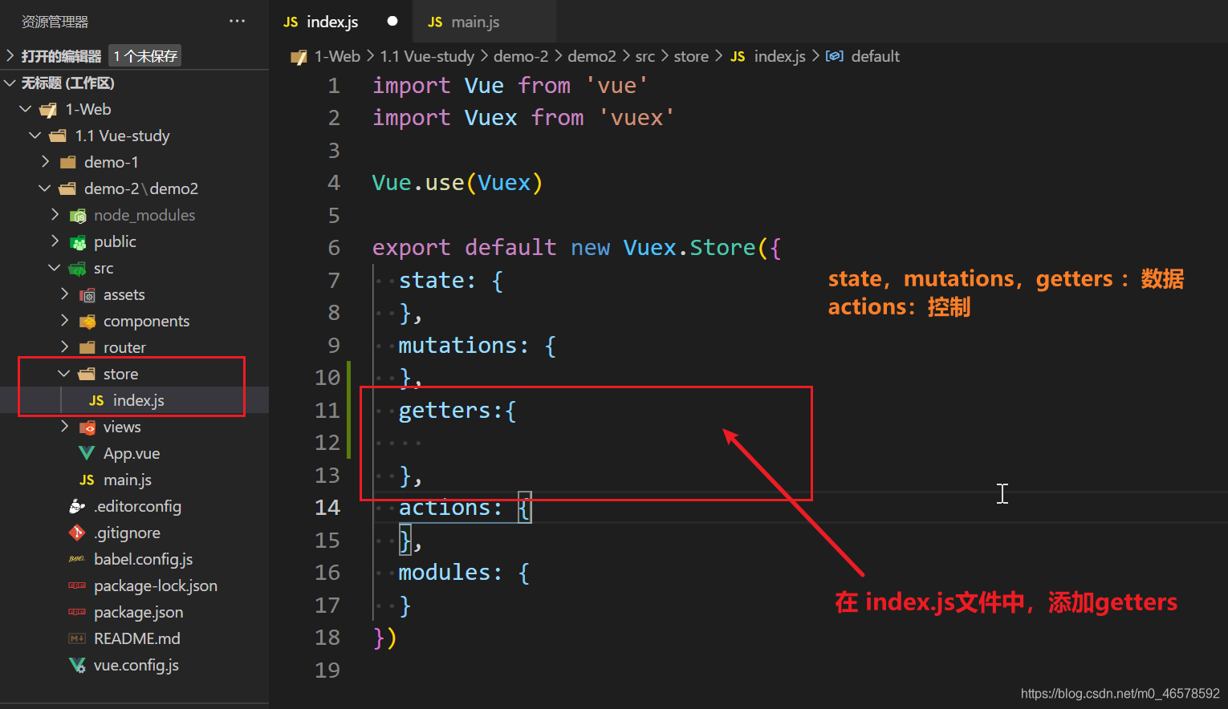Click the 1.1 Vue-study folder icon

coord(58,136)
